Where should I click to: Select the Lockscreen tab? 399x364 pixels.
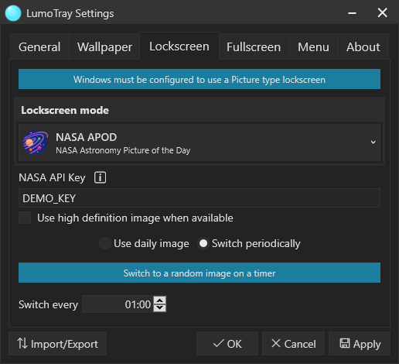click(179, 46)
